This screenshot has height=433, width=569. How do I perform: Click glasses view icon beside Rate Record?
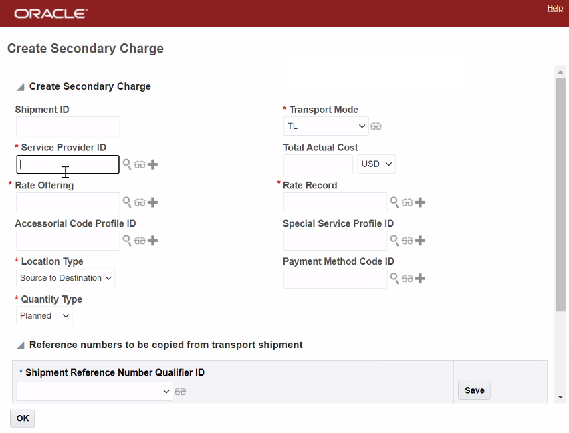coord(407,202)
